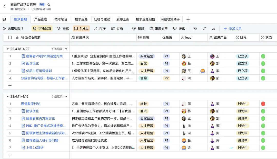Add a new tab with plus icon
This screenshot has height=159, width=277.
[x=188, y=19]
